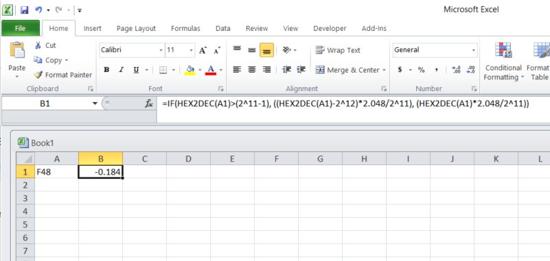Click the Name Box showing B1

click(45, 103)
